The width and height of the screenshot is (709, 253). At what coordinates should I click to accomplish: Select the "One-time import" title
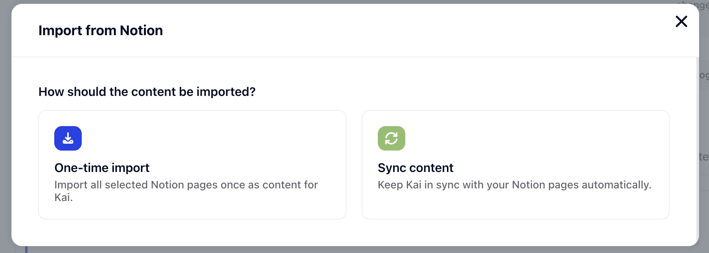tap(102, 168)
